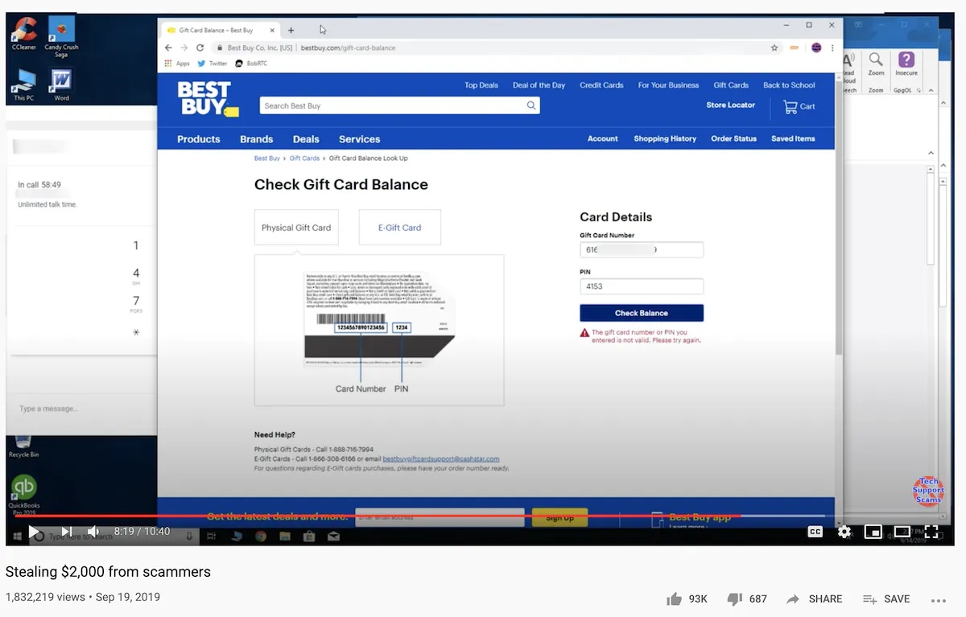Enter full screen mode
The width and height of the screenshot is (966, 617).
pyautogui.click(x=931, y=532)
